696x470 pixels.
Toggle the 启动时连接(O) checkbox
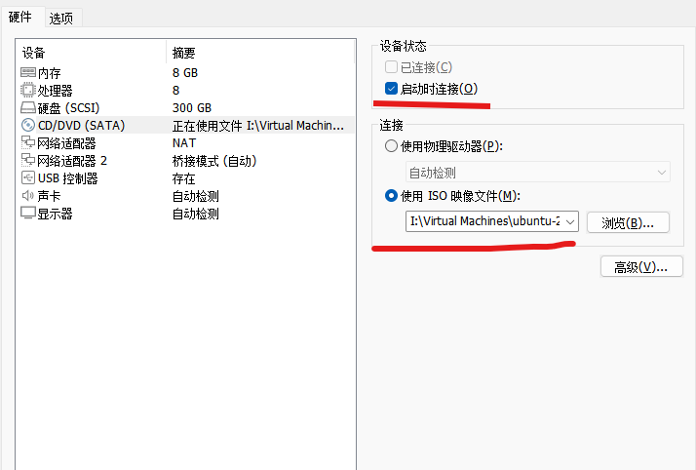(391, 89)
